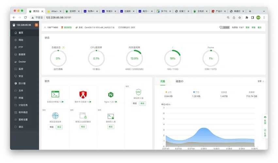The height and width of the screenshot is (163, 278).
Task: Click the 软件商店 software store icon in sidebar
Action: tap(16, 112)
